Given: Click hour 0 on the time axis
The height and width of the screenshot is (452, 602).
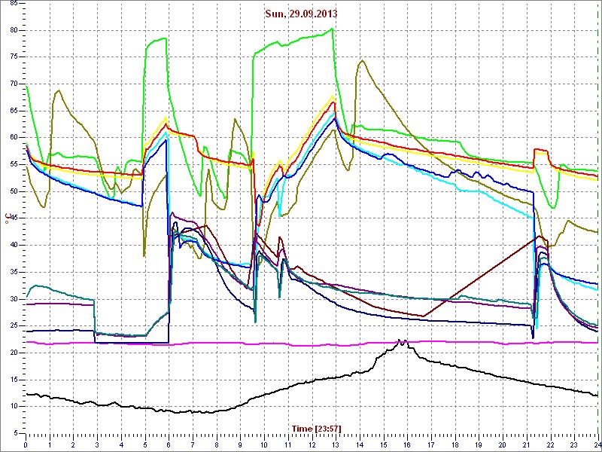Looking at the screenshot, I should pos(26,444).
